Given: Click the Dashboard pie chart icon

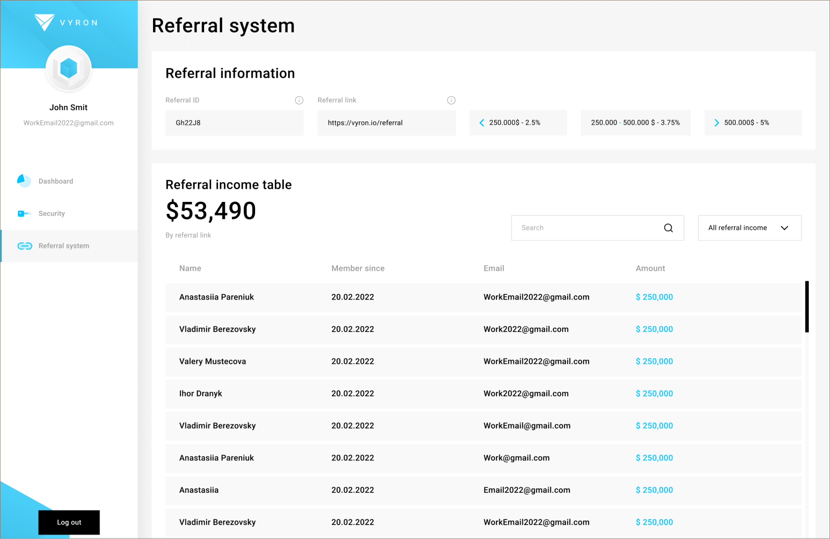Looking at the screenshot, I should tap(24, 181).
